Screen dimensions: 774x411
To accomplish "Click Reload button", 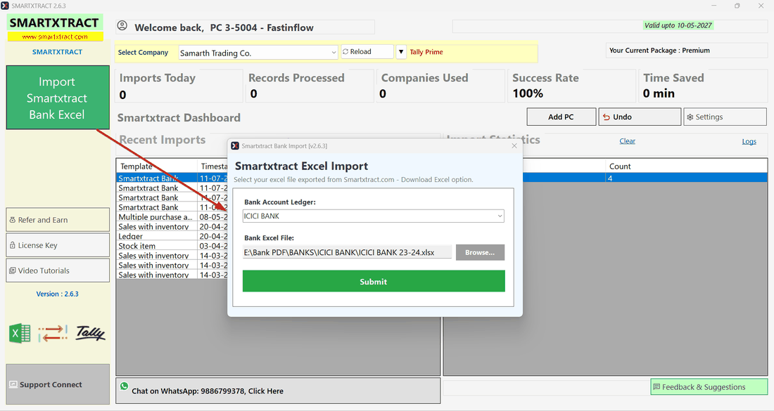I will (x=367, y=52).
